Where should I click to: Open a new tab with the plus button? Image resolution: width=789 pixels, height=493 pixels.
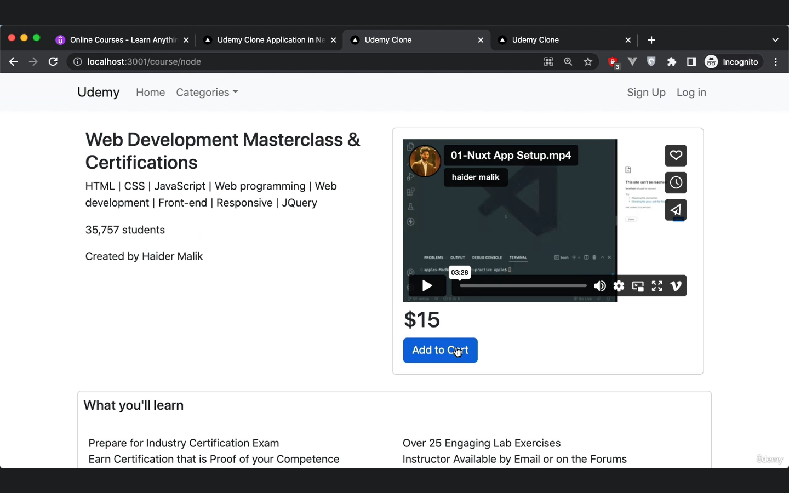pyautogui.click(x=651, y=40)
